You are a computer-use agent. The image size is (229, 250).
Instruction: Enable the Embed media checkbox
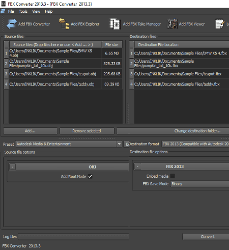(x=173, y=176)
